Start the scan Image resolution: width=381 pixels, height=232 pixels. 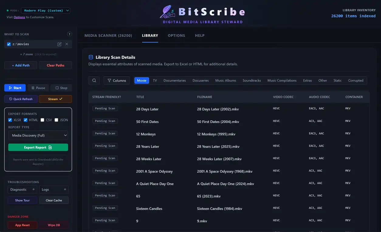pos(15,88)
